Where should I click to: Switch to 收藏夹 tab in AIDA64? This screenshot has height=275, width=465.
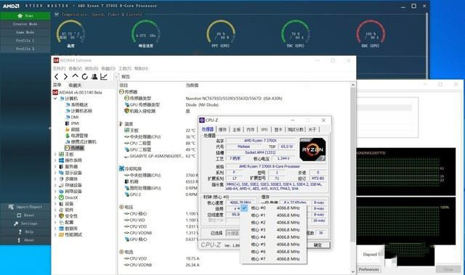click(75, 85)
